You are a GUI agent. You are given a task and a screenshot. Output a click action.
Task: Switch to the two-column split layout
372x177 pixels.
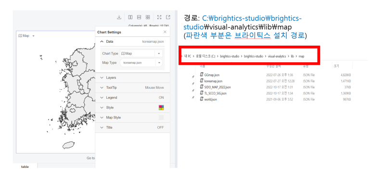130,17
